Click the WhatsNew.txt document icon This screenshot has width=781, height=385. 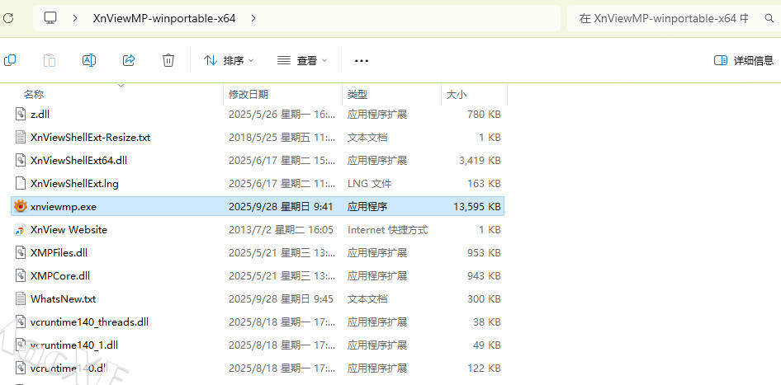coord(20,299)
